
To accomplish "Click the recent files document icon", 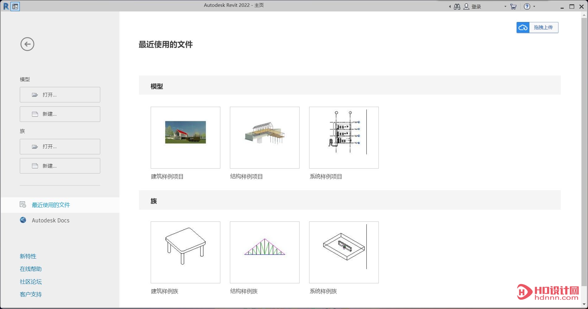I will pos(23,204).
